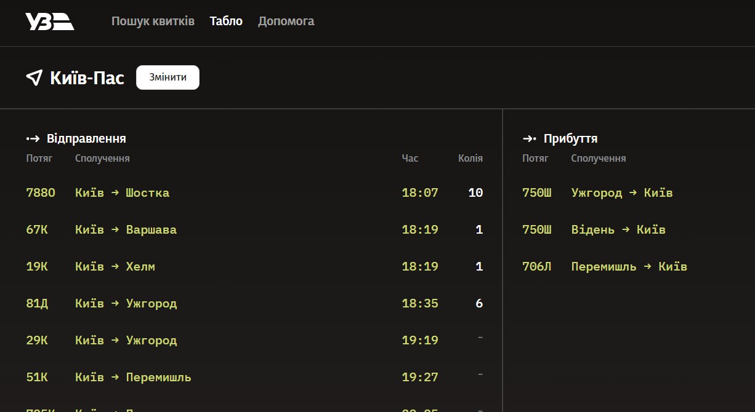
Task: Click the 18:07 departure time
Action: 420,193
